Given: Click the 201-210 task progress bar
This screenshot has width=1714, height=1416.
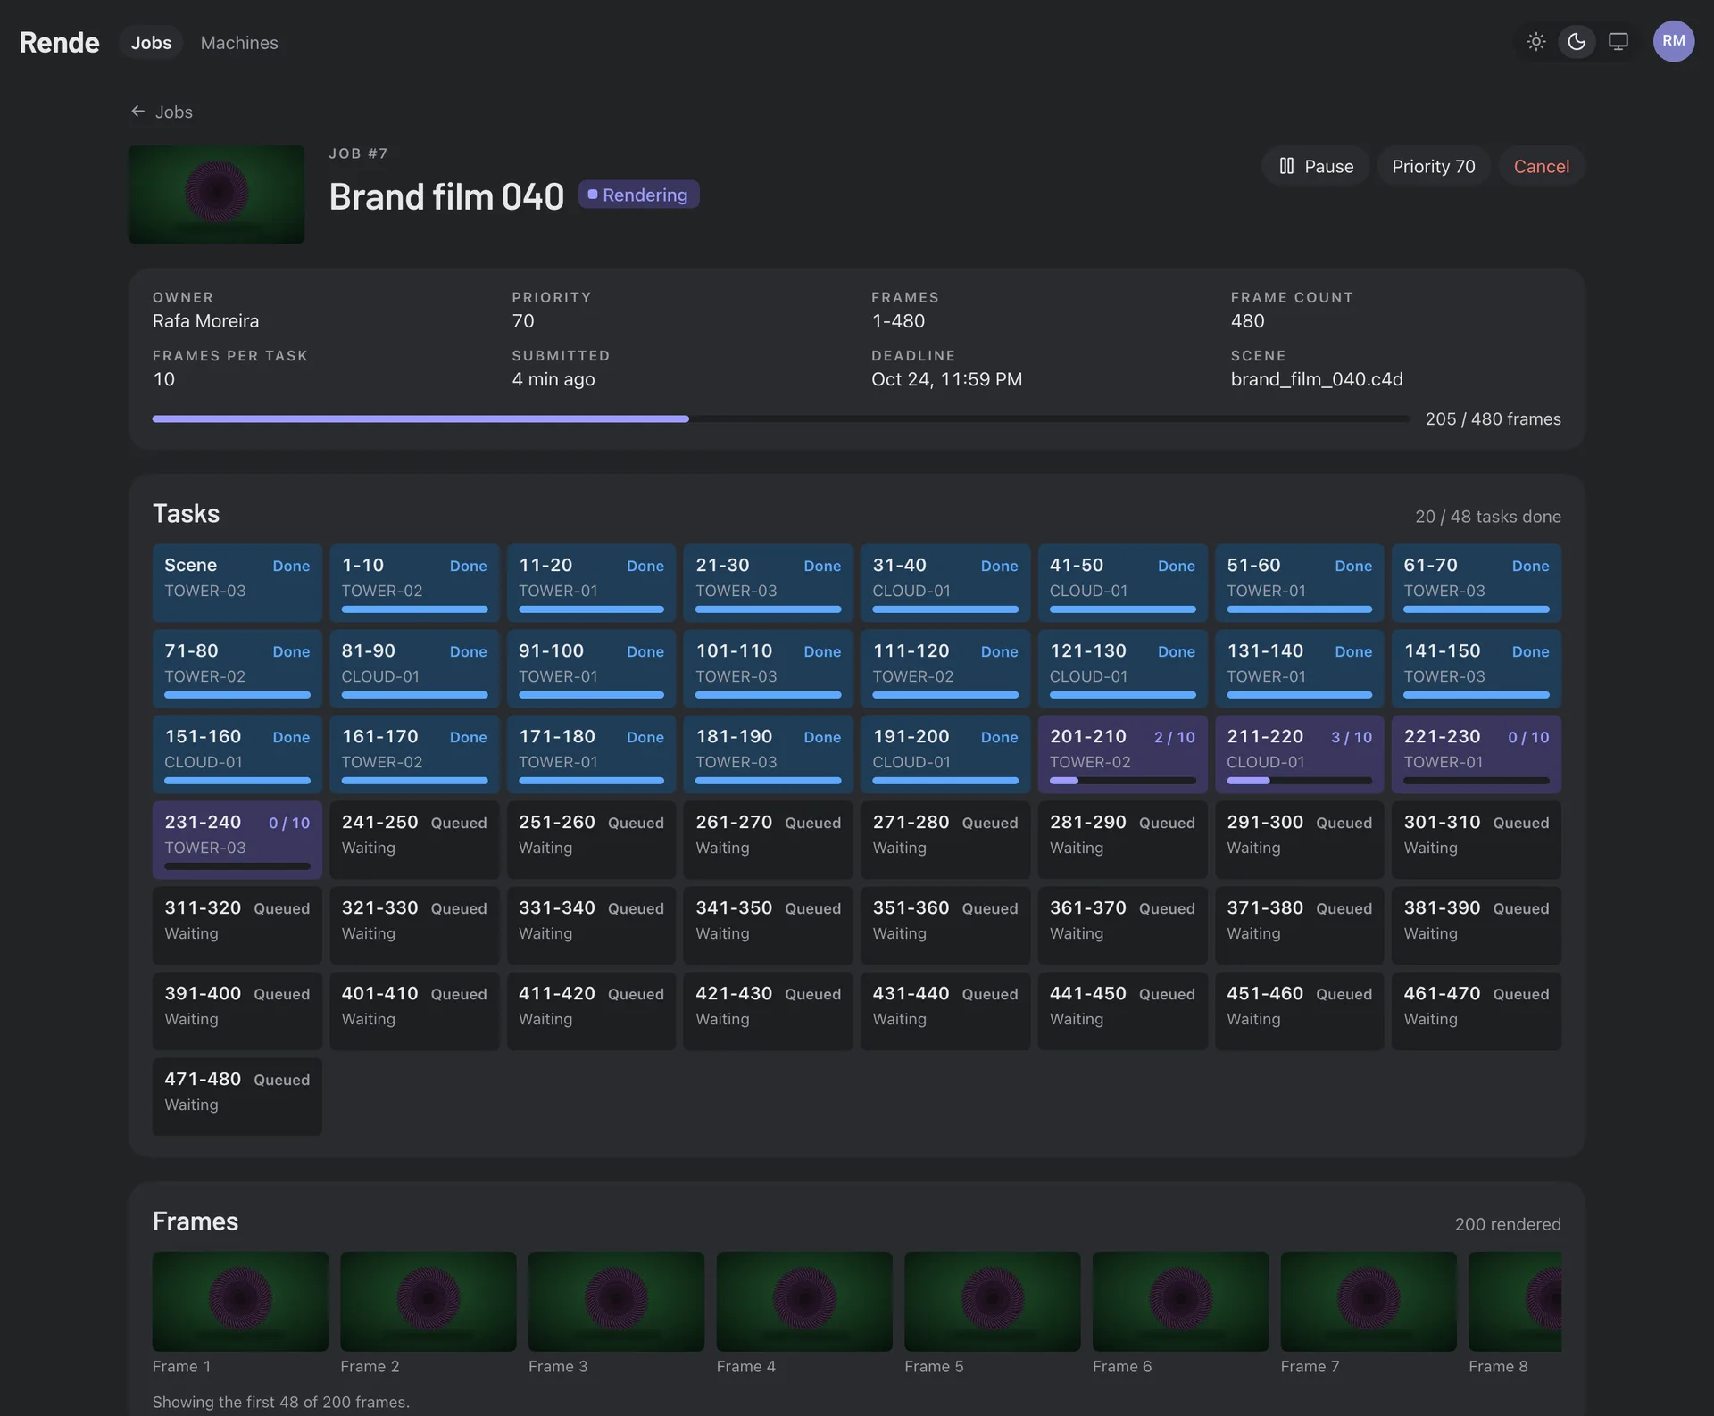Looking at the screenshot, I should point(1122,781).
